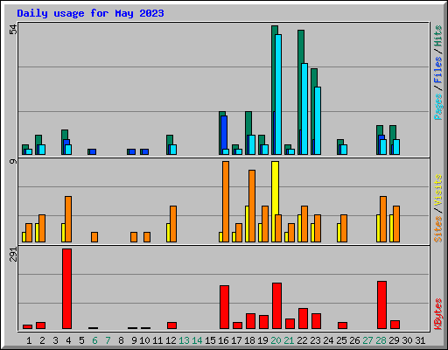This screenshot has width=448, height=350.
Task: Click the cyan Pages bar for day 23
Action: point(318,121)
